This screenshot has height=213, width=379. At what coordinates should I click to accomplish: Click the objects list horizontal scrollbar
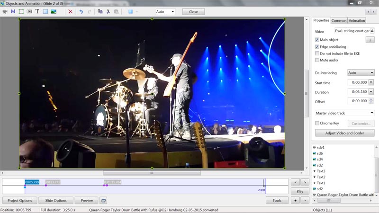tap(329, 200)
